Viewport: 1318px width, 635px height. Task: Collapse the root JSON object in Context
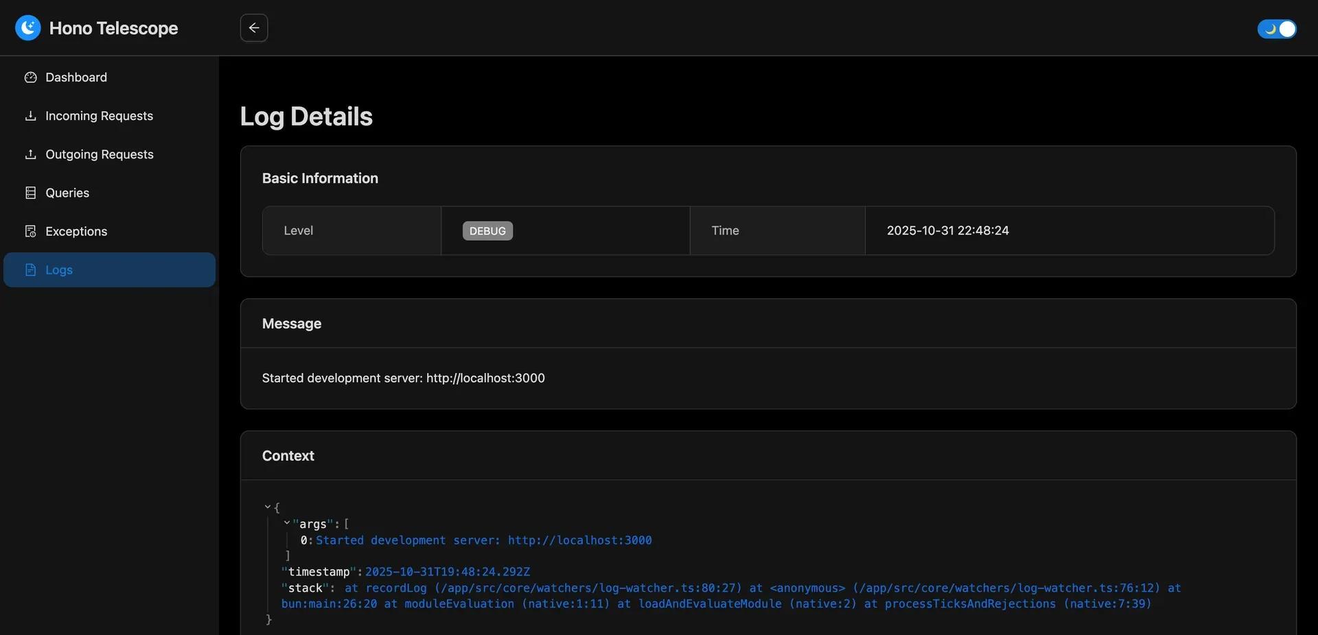(268, 506)
